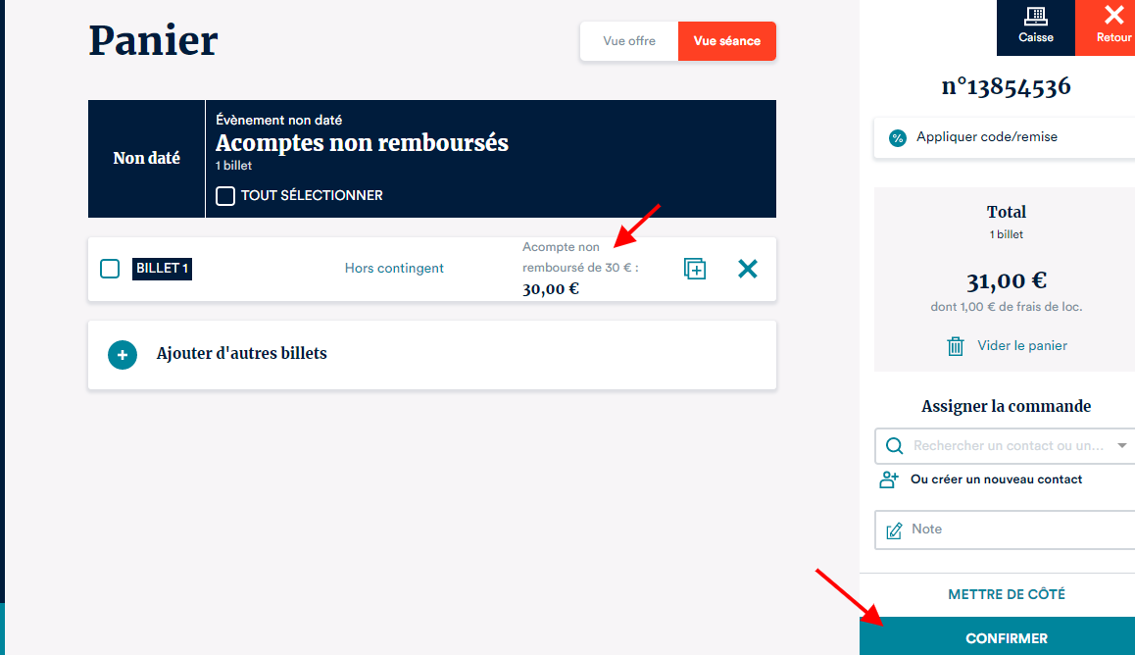1135x655 pixels.
Task: Tick the Billet 1 checkbox
Action: coord(111,269)
